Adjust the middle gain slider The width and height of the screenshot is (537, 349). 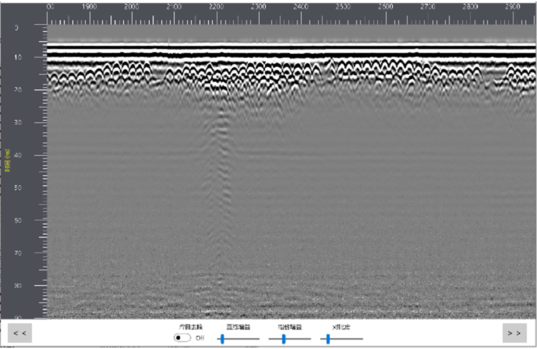pos(284,339)
